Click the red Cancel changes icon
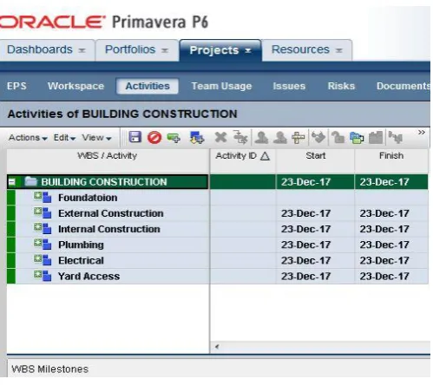The height and width of the screenshot is (385, 433). (x=154, y=137)
